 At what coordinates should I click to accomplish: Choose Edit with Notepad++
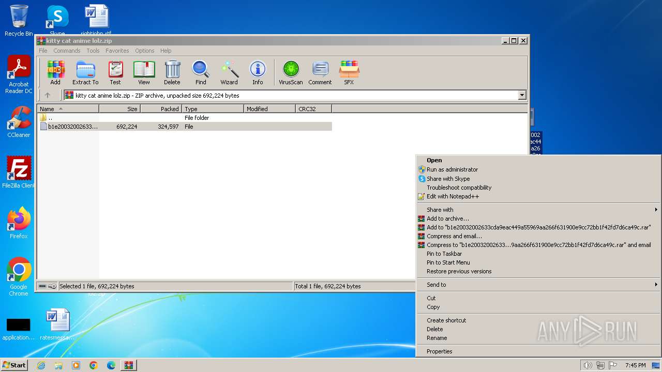click(x=538, y=196)
